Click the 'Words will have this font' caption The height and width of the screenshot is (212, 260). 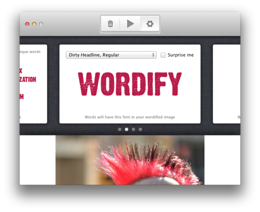[x=130, y=117]
